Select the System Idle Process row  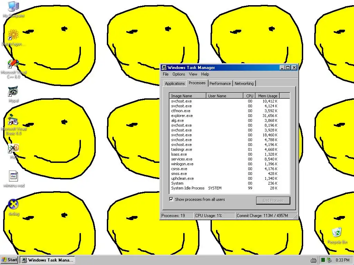pyautogui.click(x=230, y=188)
